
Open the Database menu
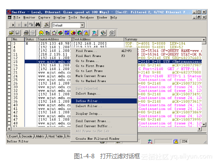pos(87,17)
